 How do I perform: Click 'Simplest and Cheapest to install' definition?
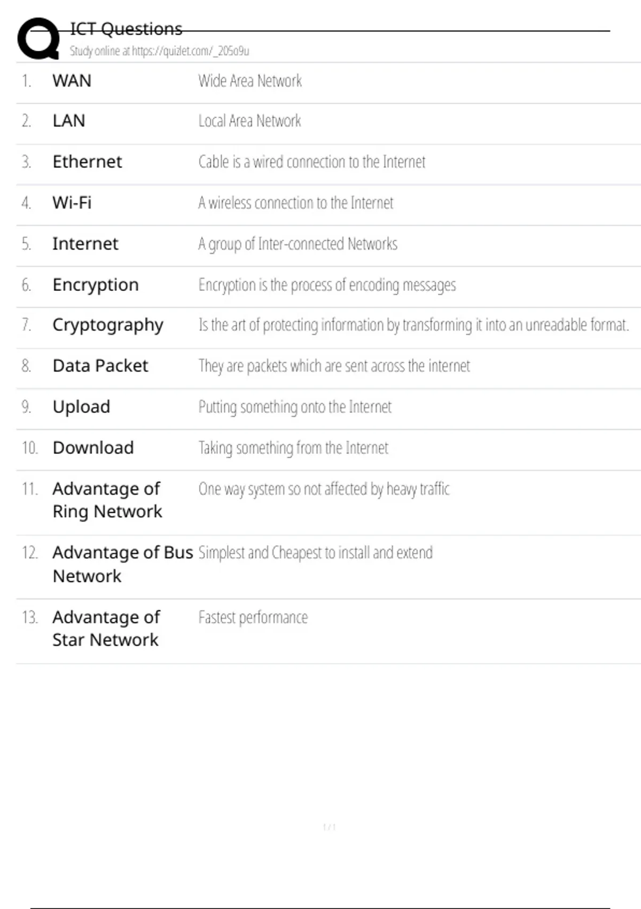(315, 552)
